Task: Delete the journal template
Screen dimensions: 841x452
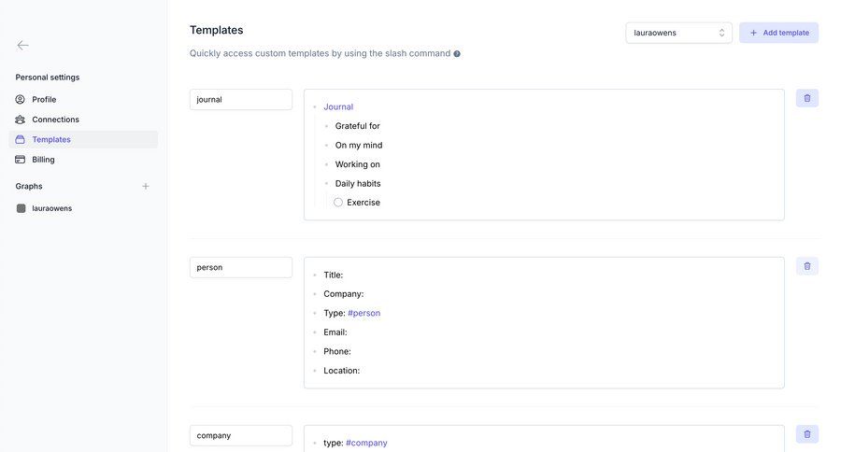Action: (x=806, y=98)
